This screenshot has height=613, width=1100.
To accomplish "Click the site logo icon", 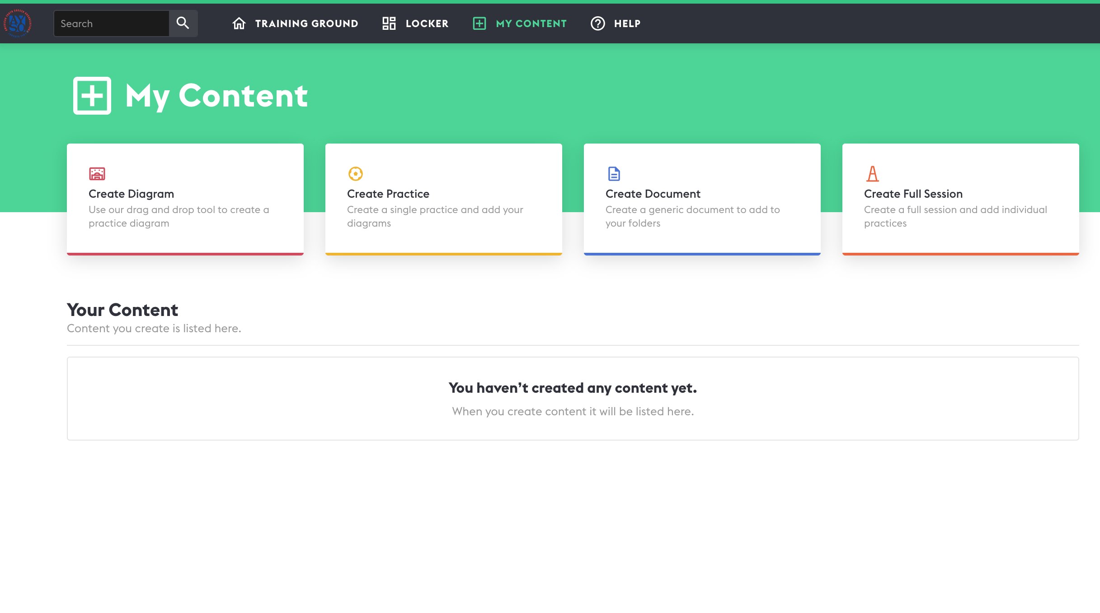I will [x=17, y=23].
